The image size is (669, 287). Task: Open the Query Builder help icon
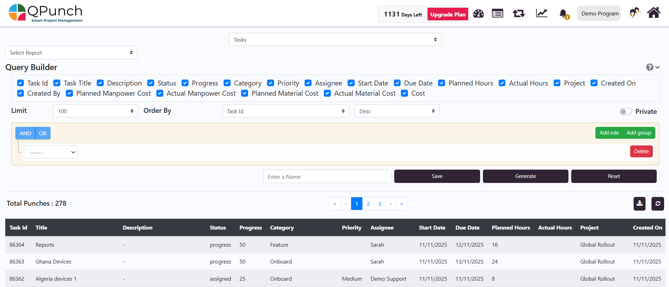pyautogui.click(x=650, y=67)
